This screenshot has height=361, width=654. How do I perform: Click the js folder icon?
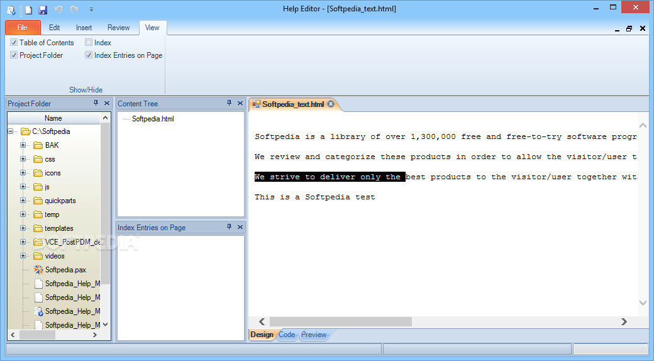click(38, 187)
